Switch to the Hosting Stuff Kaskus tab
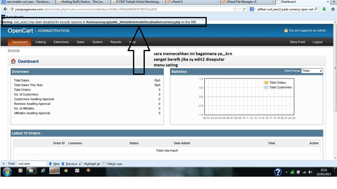The width and height of the screenshot is (337, 189). pyautogui.click(x=83, y=2)
